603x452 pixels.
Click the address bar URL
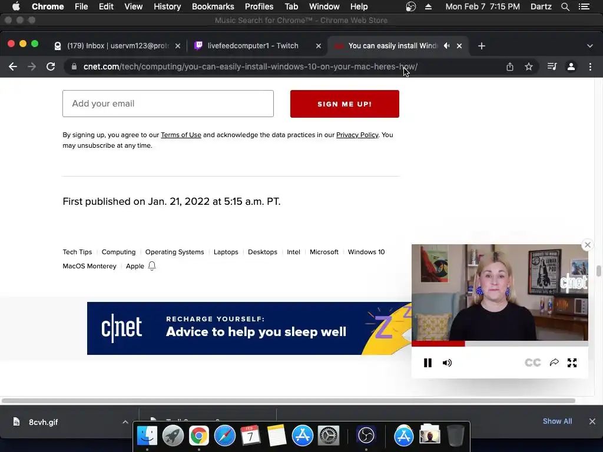(x=250, y=67)
